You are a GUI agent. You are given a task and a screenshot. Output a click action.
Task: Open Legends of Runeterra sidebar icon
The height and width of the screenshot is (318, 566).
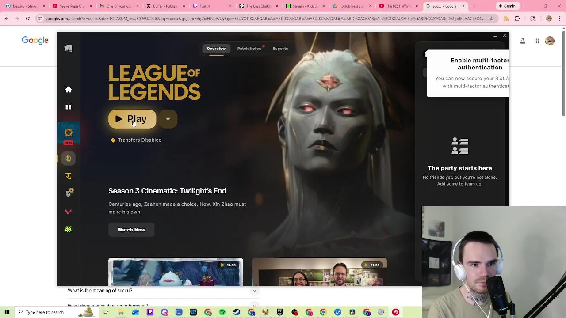pyautogui.click(x=69, y=193)
